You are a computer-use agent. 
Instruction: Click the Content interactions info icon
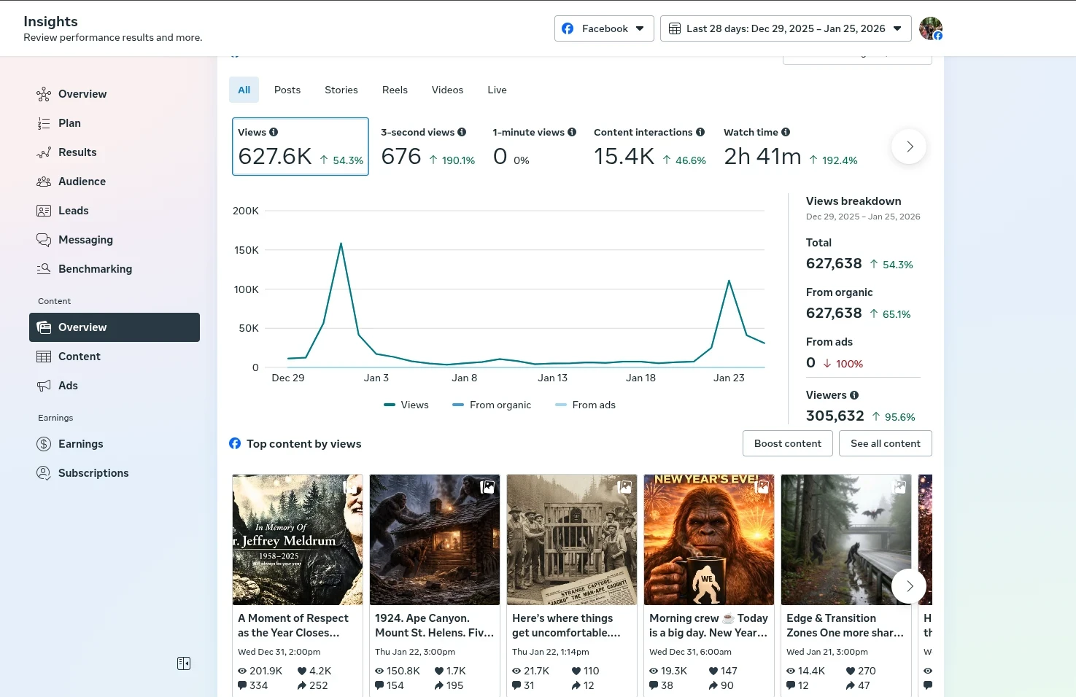click(700, 132)
